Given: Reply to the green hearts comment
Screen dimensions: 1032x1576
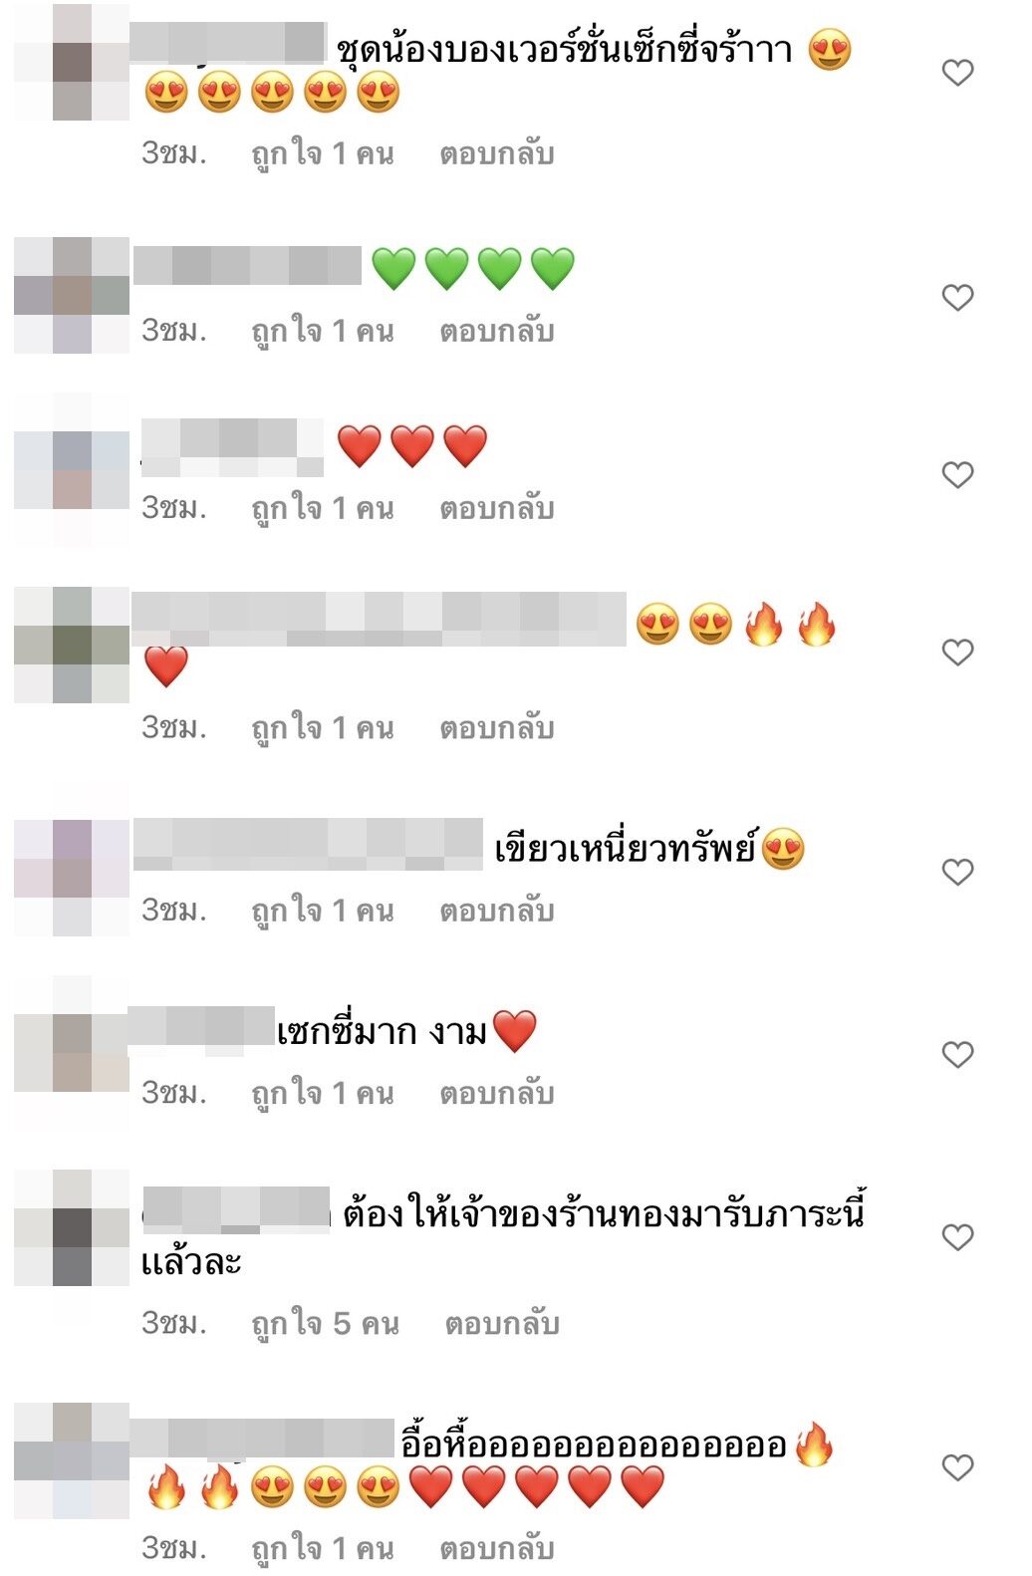Looking at the screenshot, I should click(497, 331).
